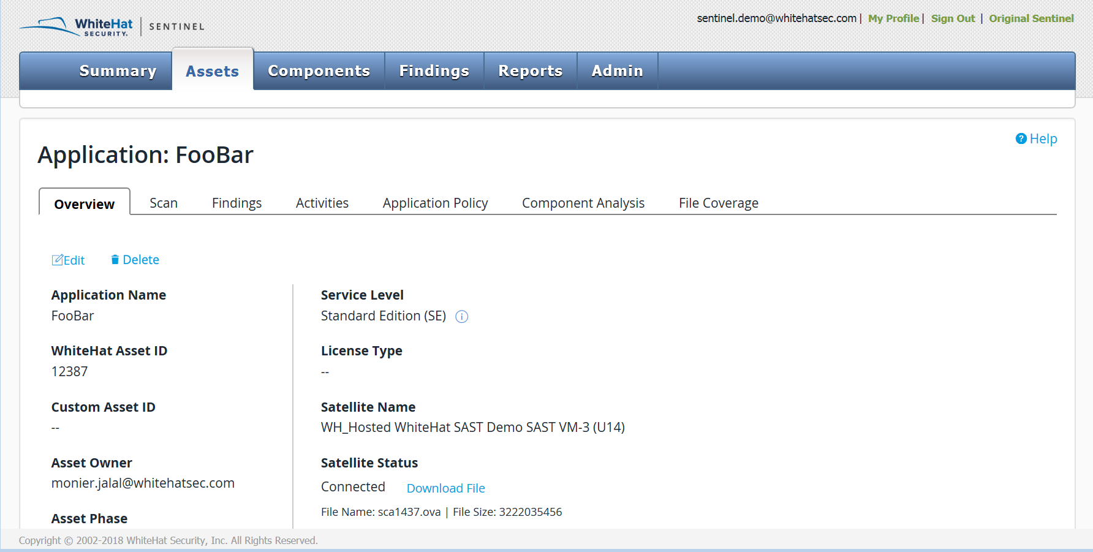This screenshot has height=552, width=1093.
Task: Click the Edit pencil icon
Action: click(x=57, y=260)
